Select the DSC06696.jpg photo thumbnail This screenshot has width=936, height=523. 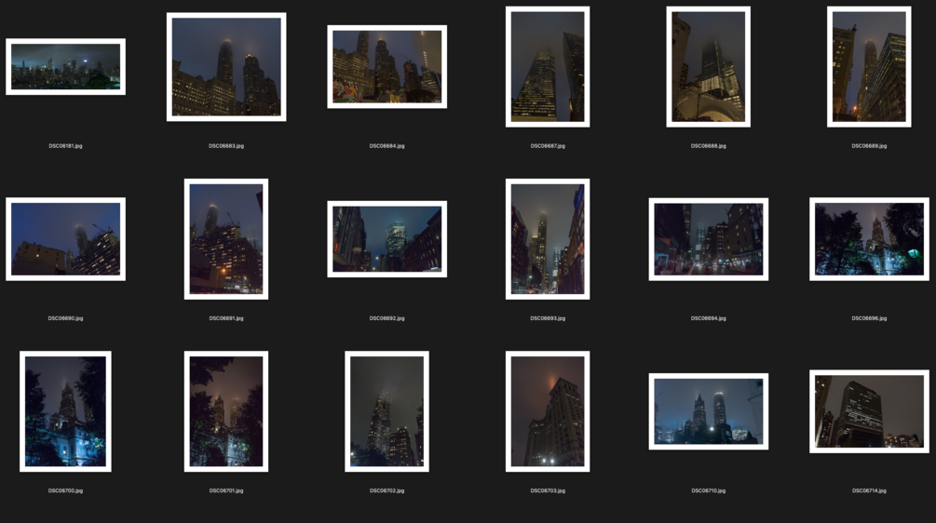pyautogui.click(x=869, y=239)
